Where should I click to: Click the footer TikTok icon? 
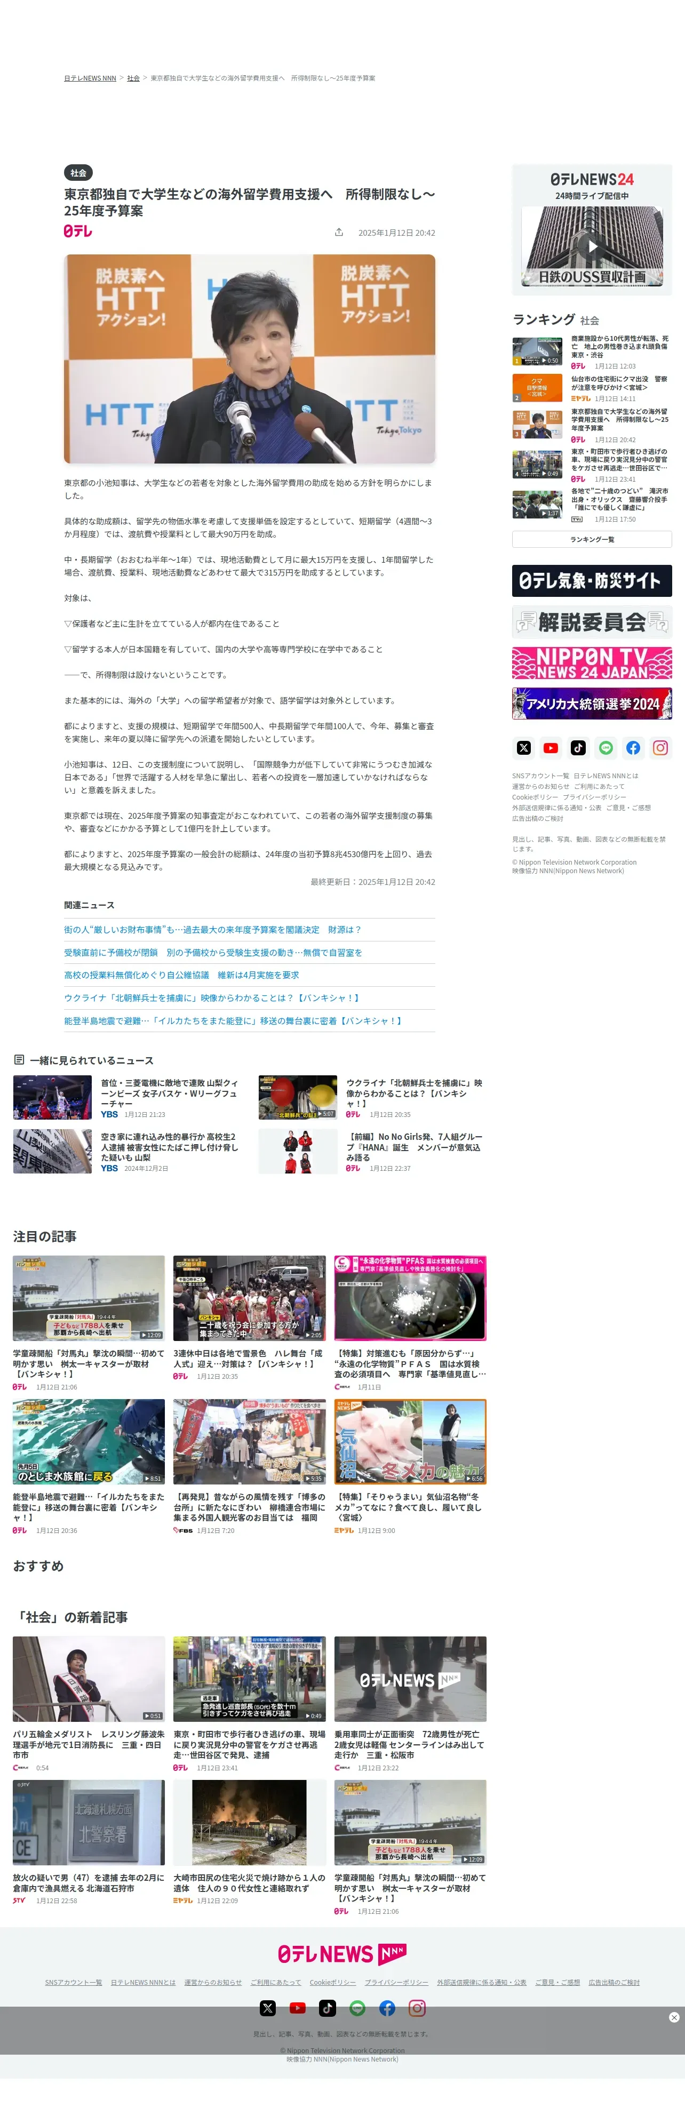pos(327,2008)
